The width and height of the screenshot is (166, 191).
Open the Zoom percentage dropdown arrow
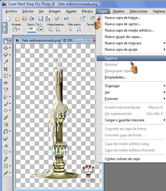[x=41, y=29]
